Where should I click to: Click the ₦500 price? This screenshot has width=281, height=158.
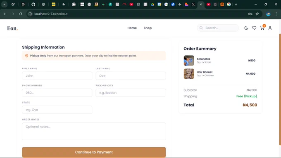click(x=252, y=61)
